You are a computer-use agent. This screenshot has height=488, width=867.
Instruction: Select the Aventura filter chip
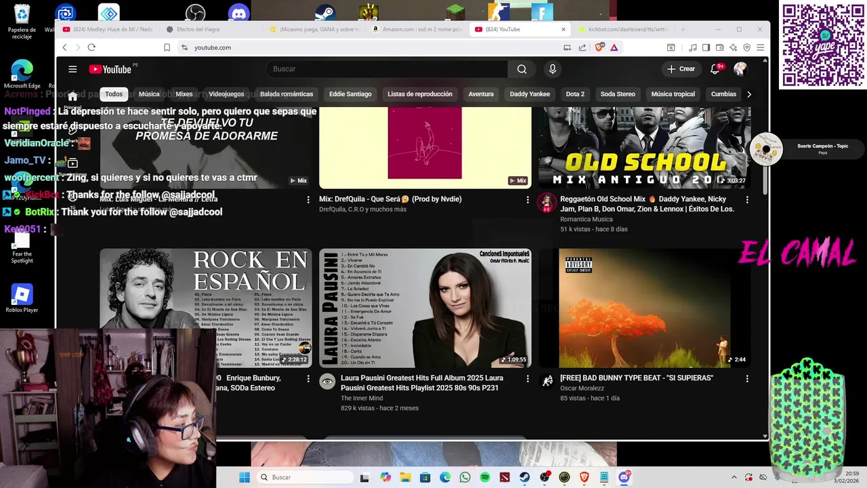481,94
